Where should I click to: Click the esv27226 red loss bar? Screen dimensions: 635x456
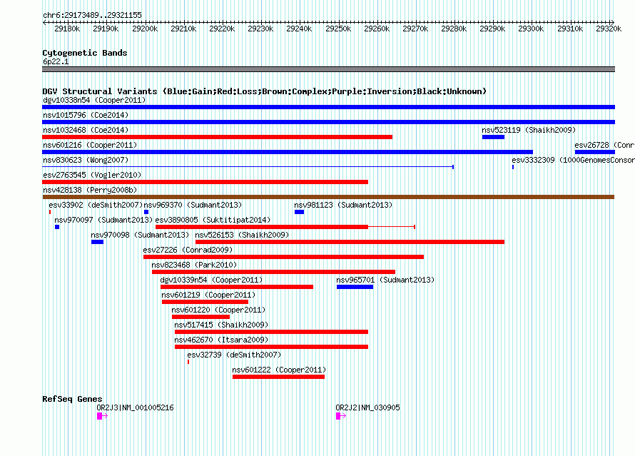pos(283,257)
